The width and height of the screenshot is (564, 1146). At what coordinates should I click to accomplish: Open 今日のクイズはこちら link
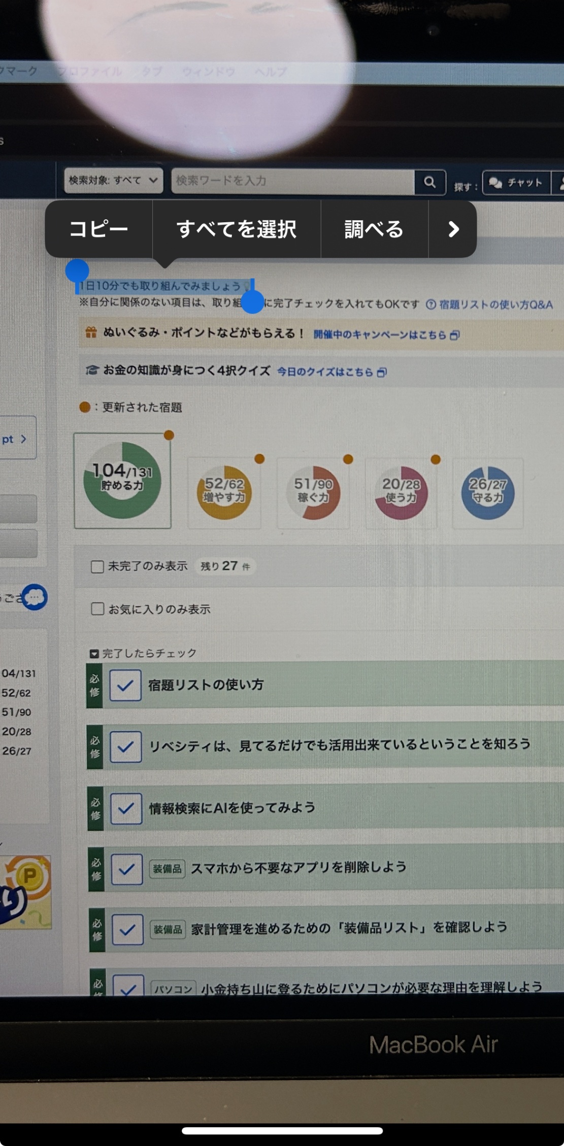tap(331, 372)
